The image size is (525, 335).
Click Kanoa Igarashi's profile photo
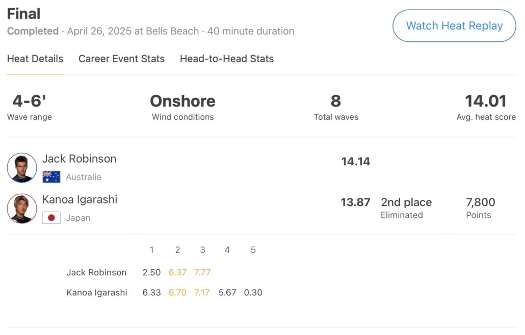22,209
